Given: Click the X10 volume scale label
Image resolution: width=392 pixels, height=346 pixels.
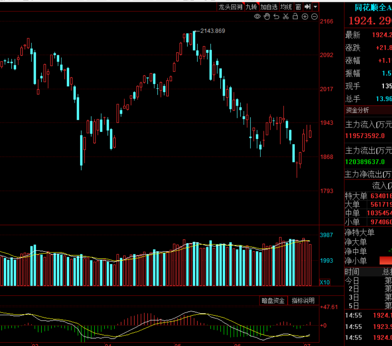Looking at the screenshot, I should click(x=325, y=282).
